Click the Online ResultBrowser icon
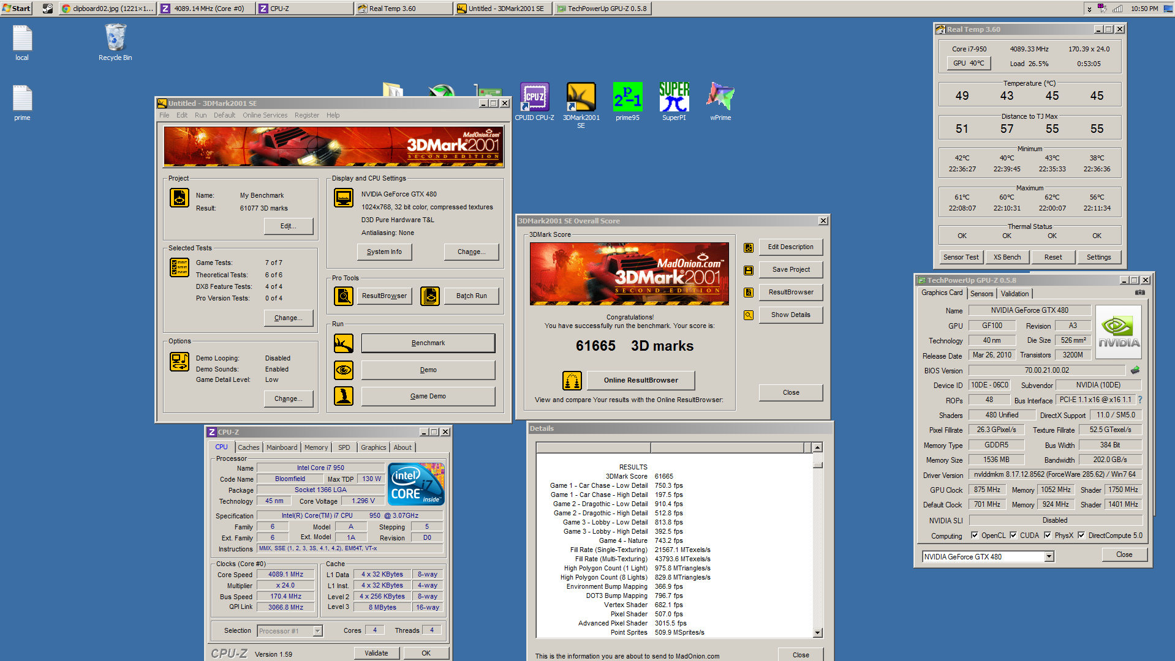 tap(572, 381)
